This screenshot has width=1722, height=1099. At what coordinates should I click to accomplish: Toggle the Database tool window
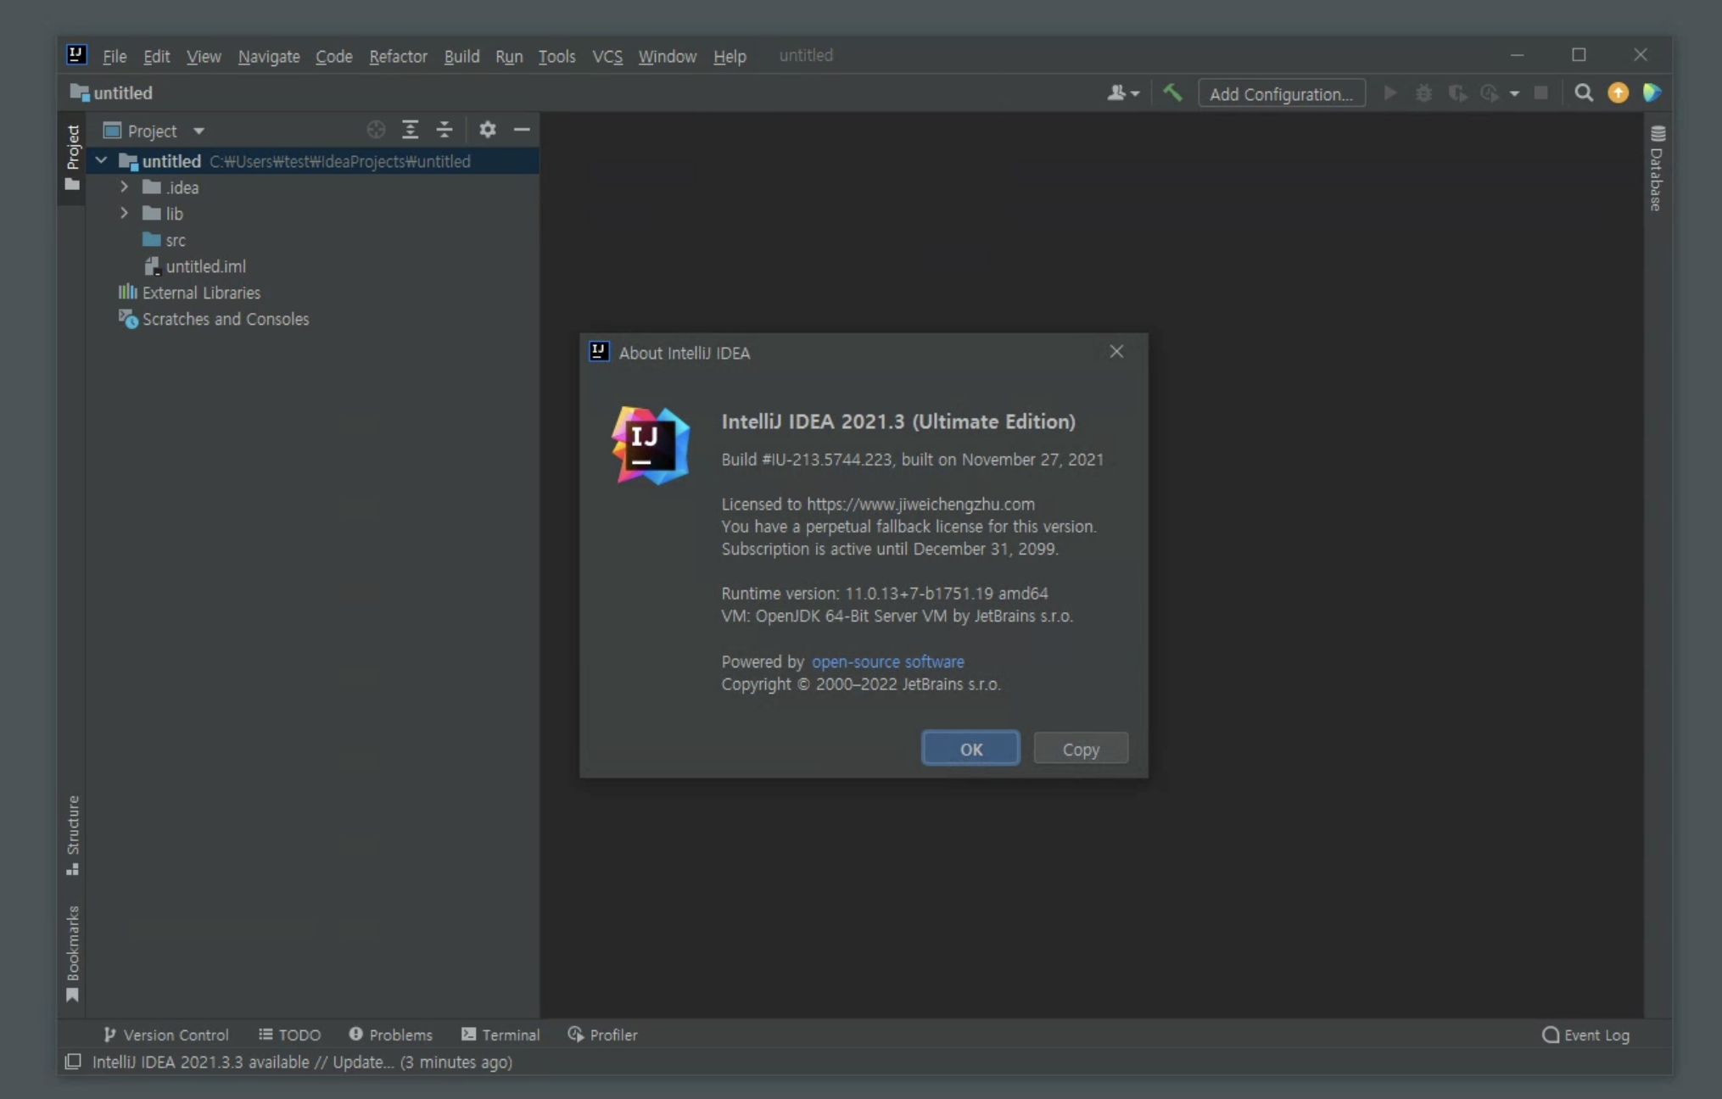coord(1657,169)
